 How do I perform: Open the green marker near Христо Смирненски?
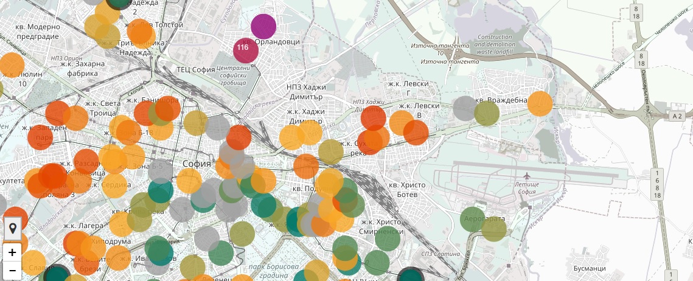[x=387, y=238]
